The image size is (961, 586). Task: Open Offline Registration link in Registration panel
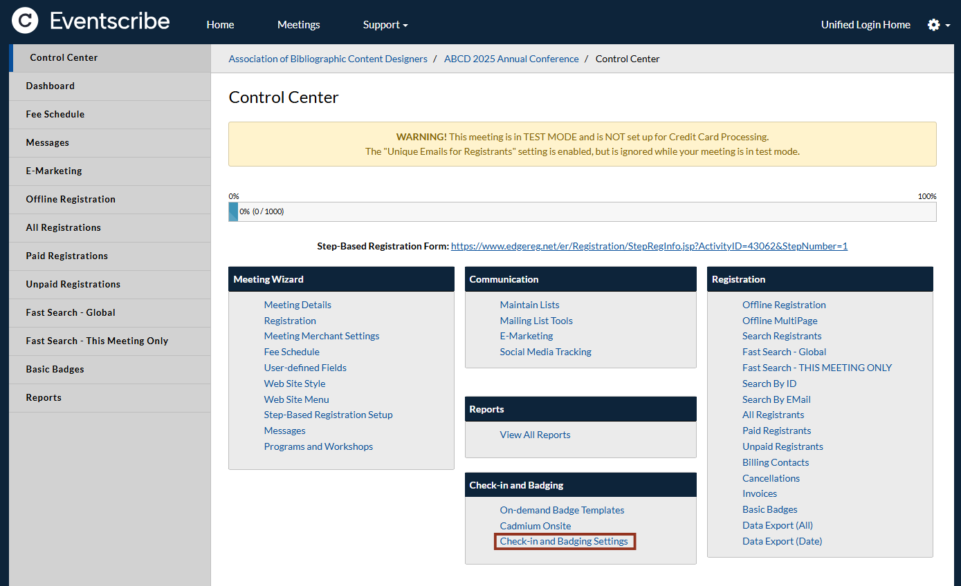[x=784, y=305]
